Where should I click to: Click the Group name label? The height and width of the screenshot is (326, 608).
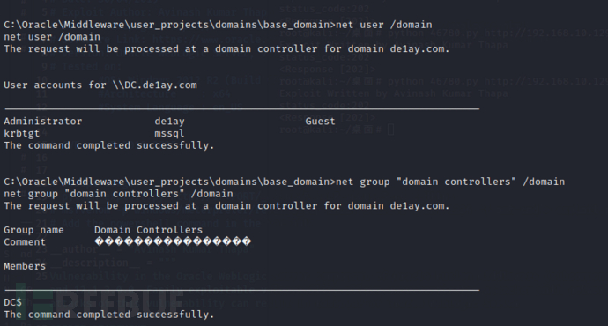pyautogui.click(x=33, y=230)
